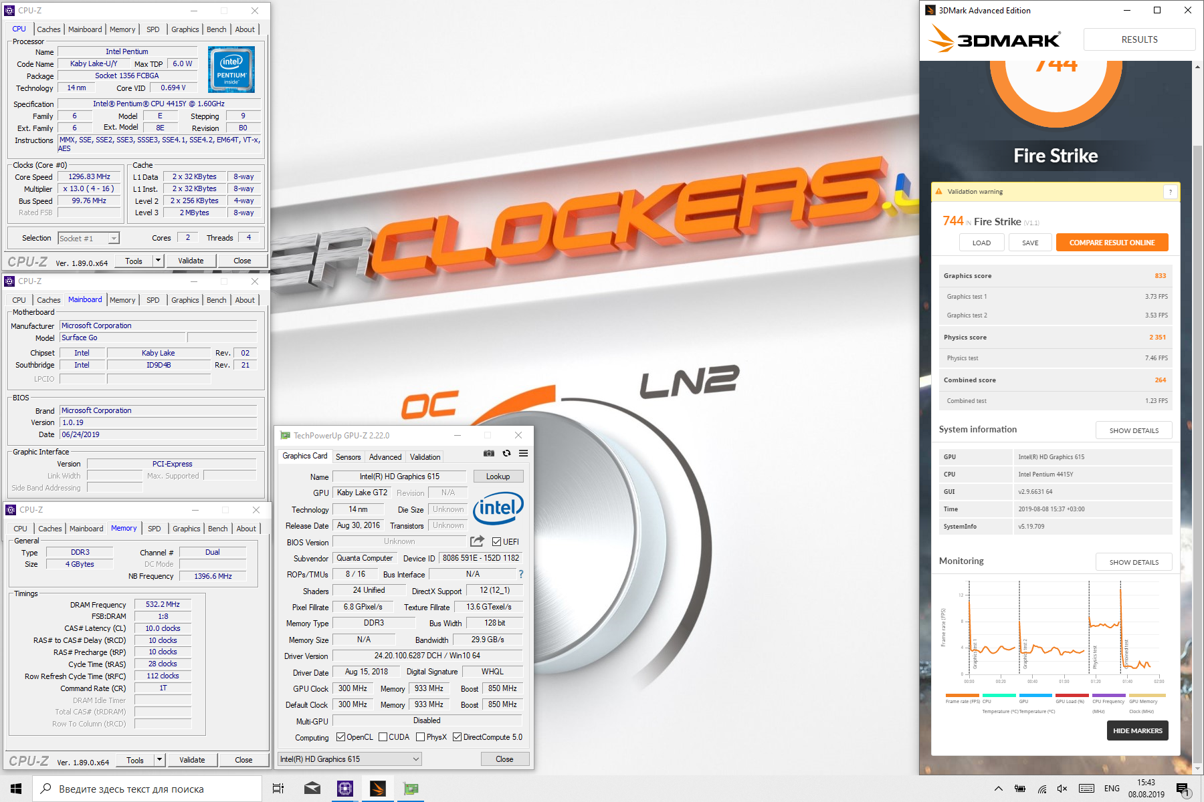The image size is (1204, 802).
Task: Click battery/power tray icon
Action: pos(1020,789)
